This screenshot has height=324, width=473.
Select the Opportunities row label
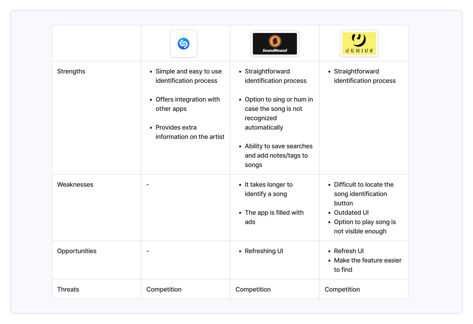(77, 251)
